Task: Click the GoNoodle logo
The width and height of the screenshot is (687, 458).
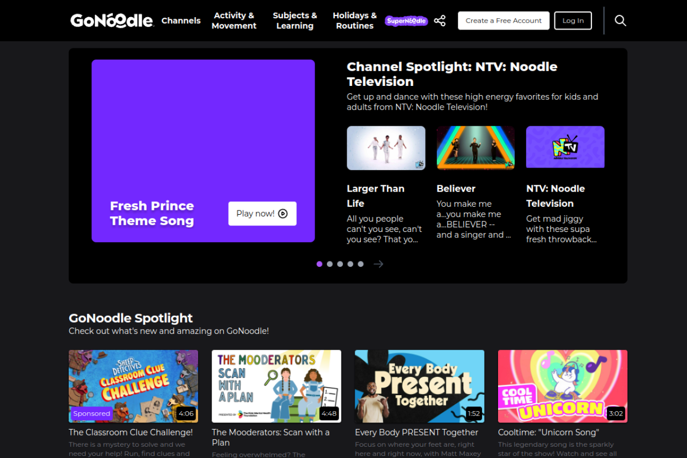Action: click(112, 20)
